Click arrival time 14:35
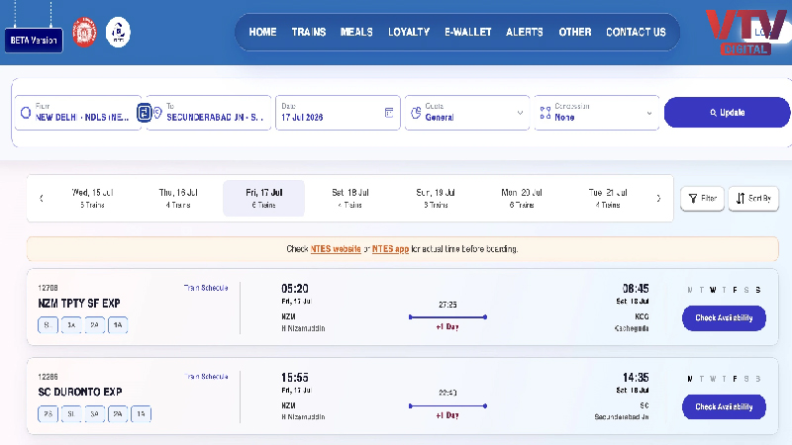The width and height of the screenshot is (792, 445). click(636, 378)
